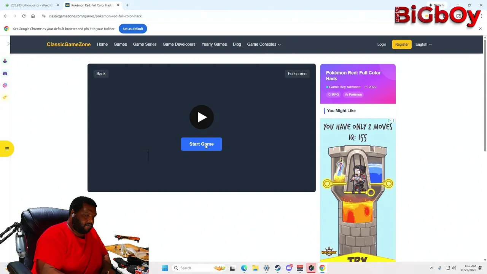Screen dimensions: 487x274
Task: Click the browser back arrow
Action: (x=5, y=16)
